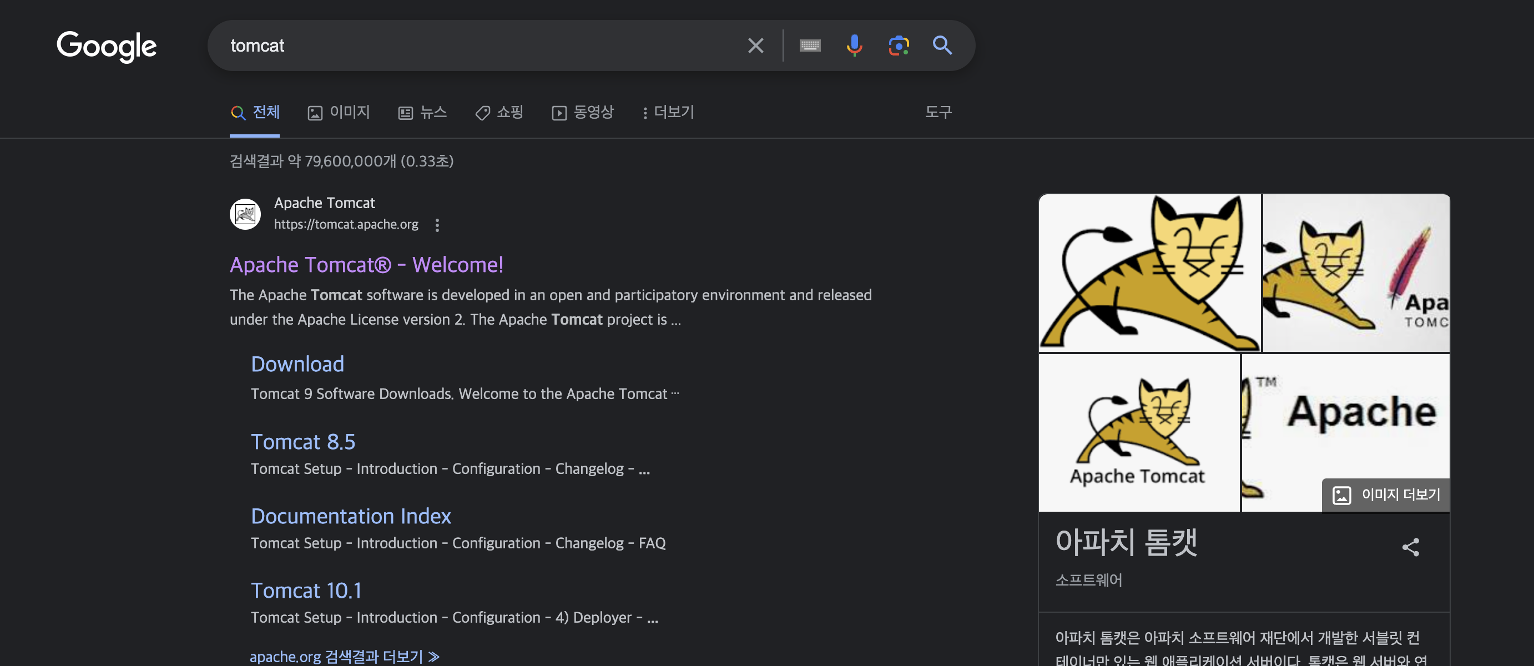Click 이미지 더보기 button on image panel
This screenshot has height=666, width=1534.
(1385, 495)
